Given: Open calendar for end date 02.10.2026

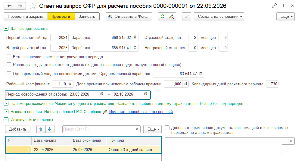Looking at the screenshot, I should tap(146, 94).
